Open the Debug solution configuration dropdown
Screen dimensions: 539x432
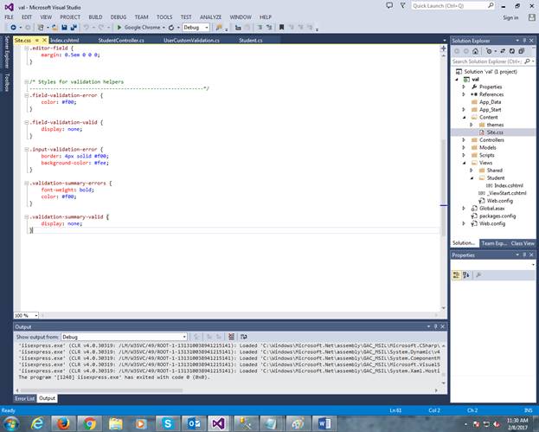[x=196, y=28]
